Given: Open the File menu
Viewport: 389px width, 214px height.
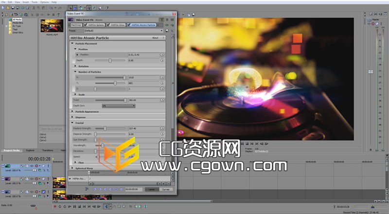Looking at the screenshot, I should point(3,2).
